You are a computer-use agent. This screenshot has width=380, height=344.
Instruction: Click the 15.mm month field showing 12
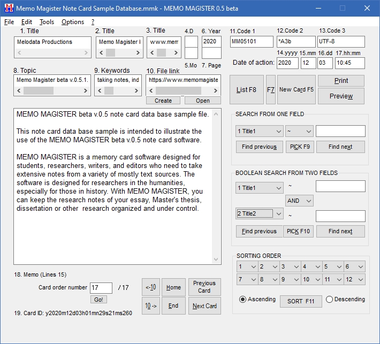(x=308, y=63)
